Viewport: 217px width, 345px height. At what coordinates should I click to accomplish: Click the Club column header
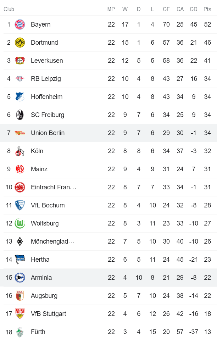[x=9, y=9]
